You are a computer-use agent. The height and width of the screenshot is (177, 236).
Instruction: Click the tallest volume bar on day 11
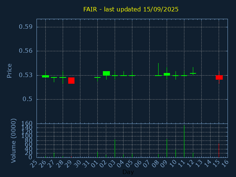point(184,141)
